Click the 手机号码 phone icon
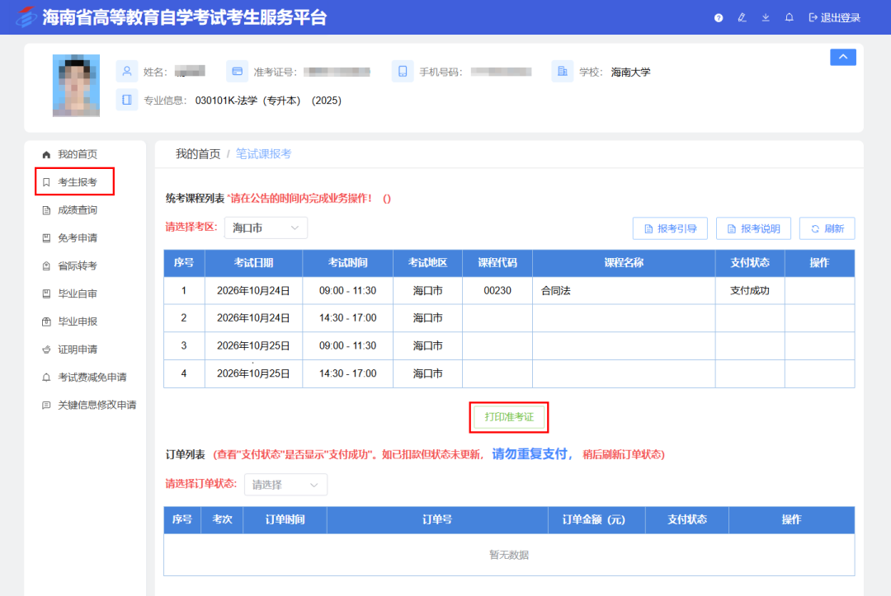891x596 pixels. tap(403, 72)
